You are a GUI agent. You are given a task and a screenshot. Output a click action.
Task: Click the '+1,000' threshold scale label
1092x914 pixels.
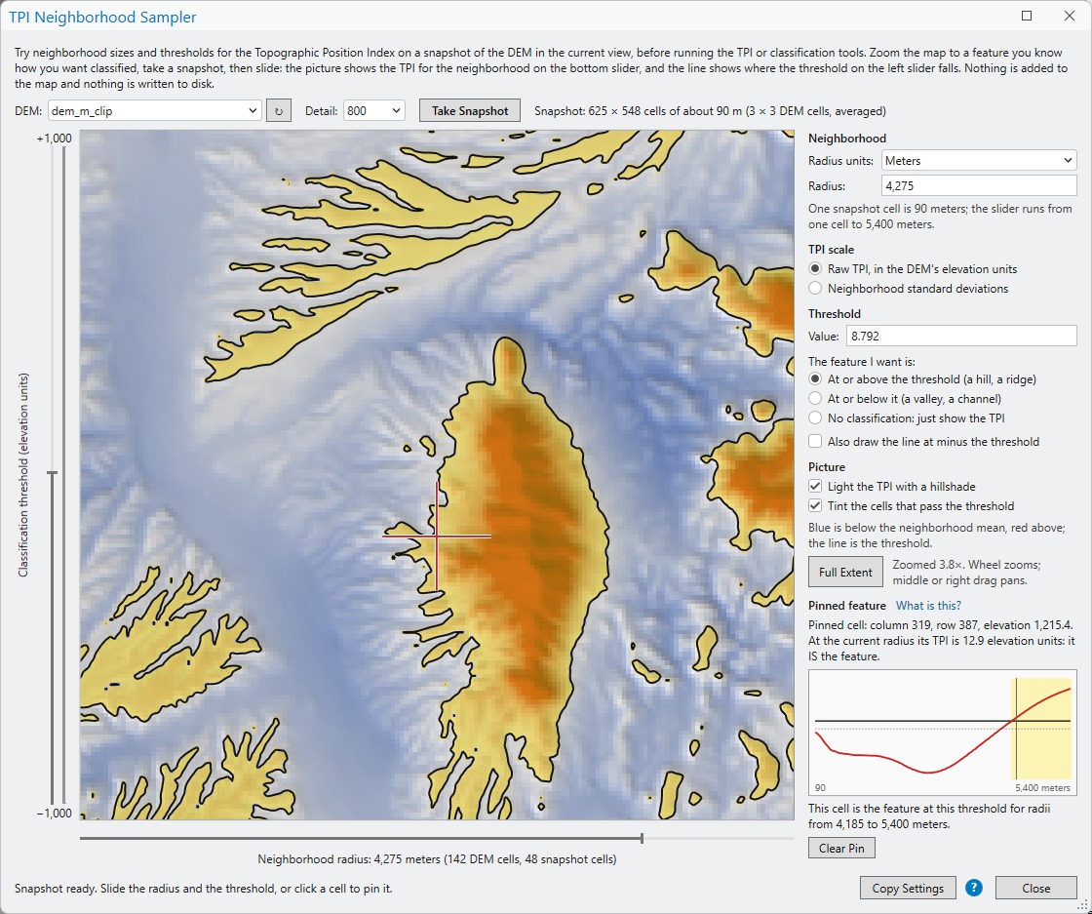coord(55,138)
